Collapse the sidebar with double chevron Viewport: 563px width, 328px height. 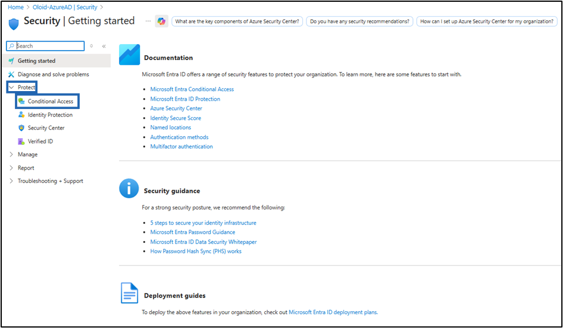104,46
